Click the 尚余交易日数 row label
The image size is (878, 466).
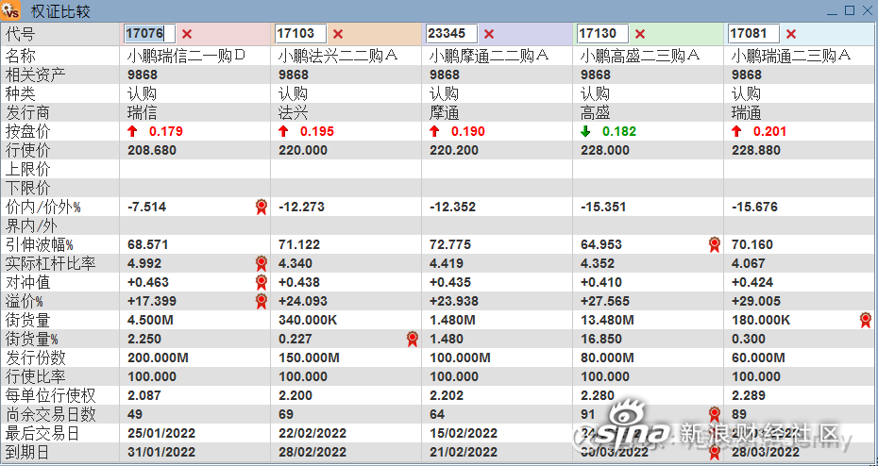point(50,414)
